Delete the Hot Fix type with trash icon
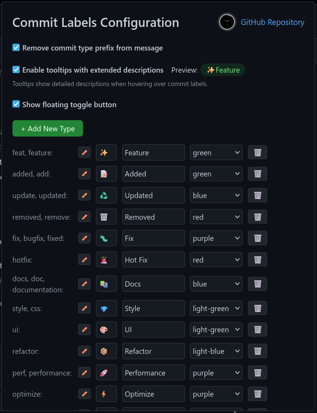 coord(258,260)
